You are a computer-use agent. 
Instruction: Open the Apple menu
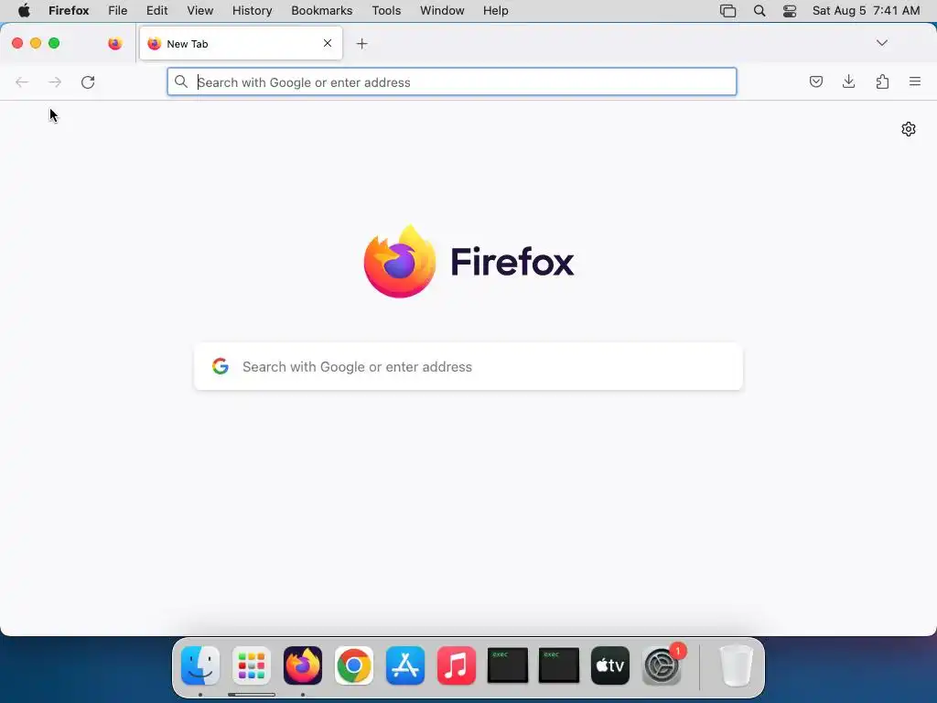click(x=24, y=11)
